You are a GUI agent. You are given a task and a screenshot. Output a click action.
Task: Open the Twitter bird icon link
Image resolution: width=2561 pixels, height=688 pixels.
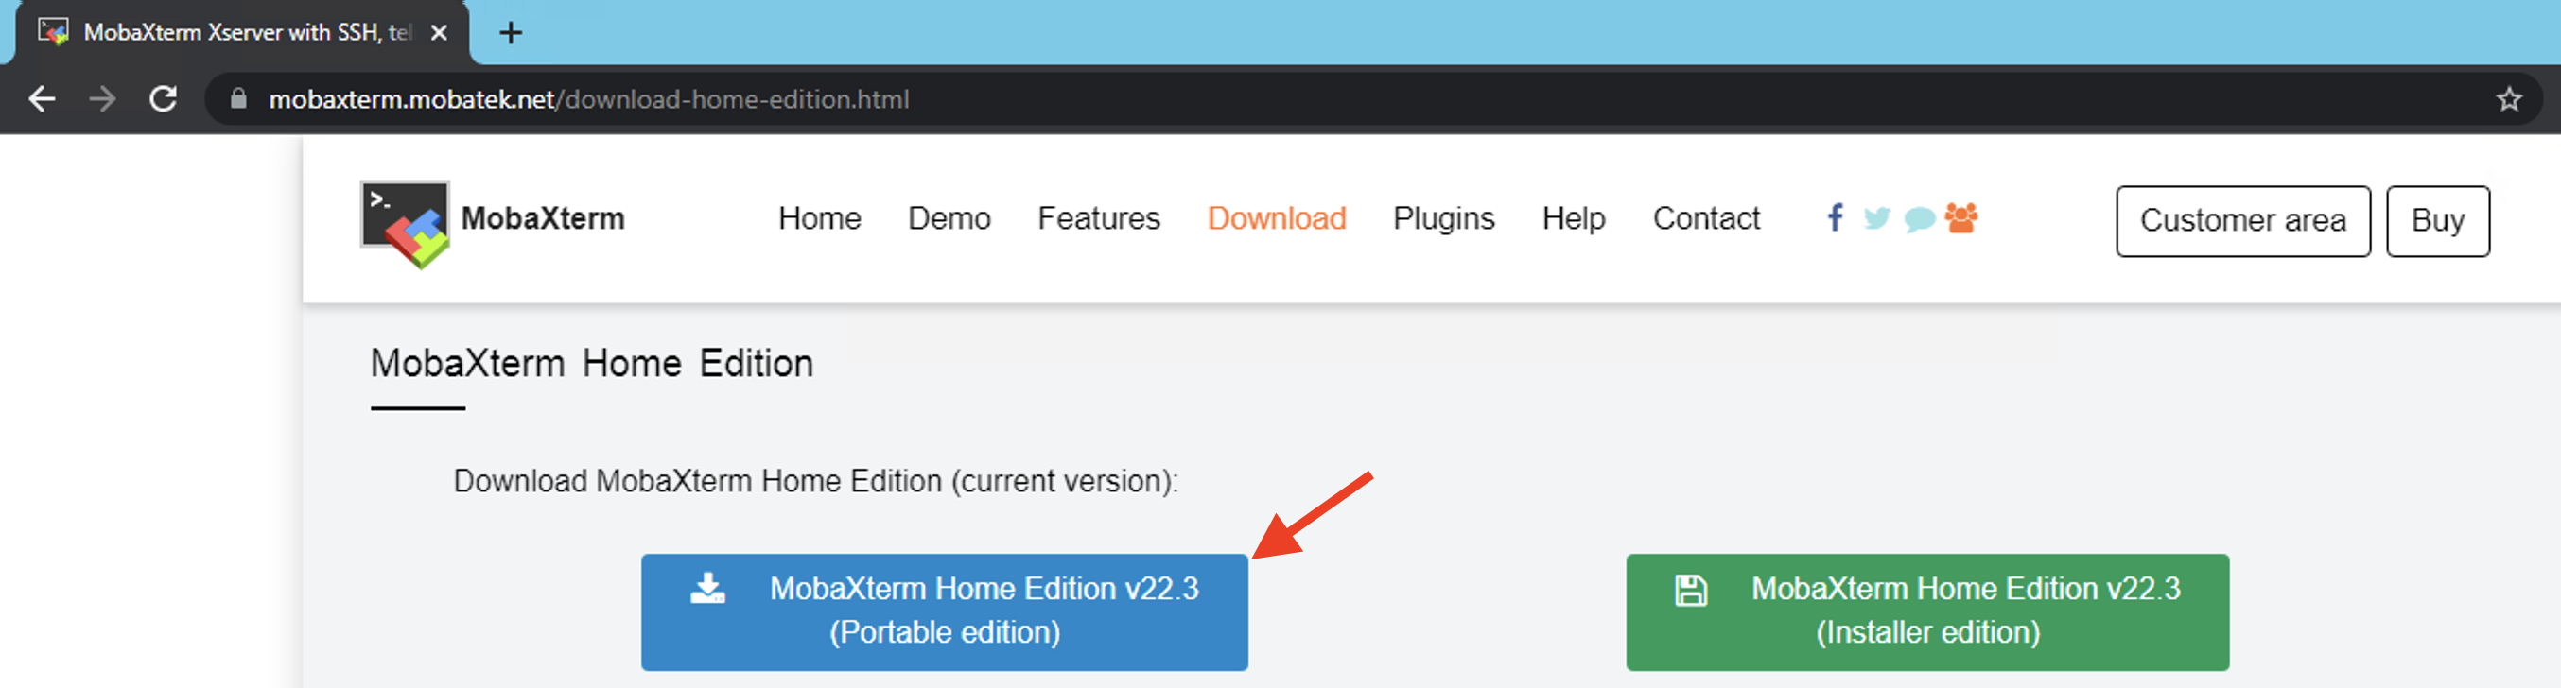pyautogui.click(x=1876, y=217)
